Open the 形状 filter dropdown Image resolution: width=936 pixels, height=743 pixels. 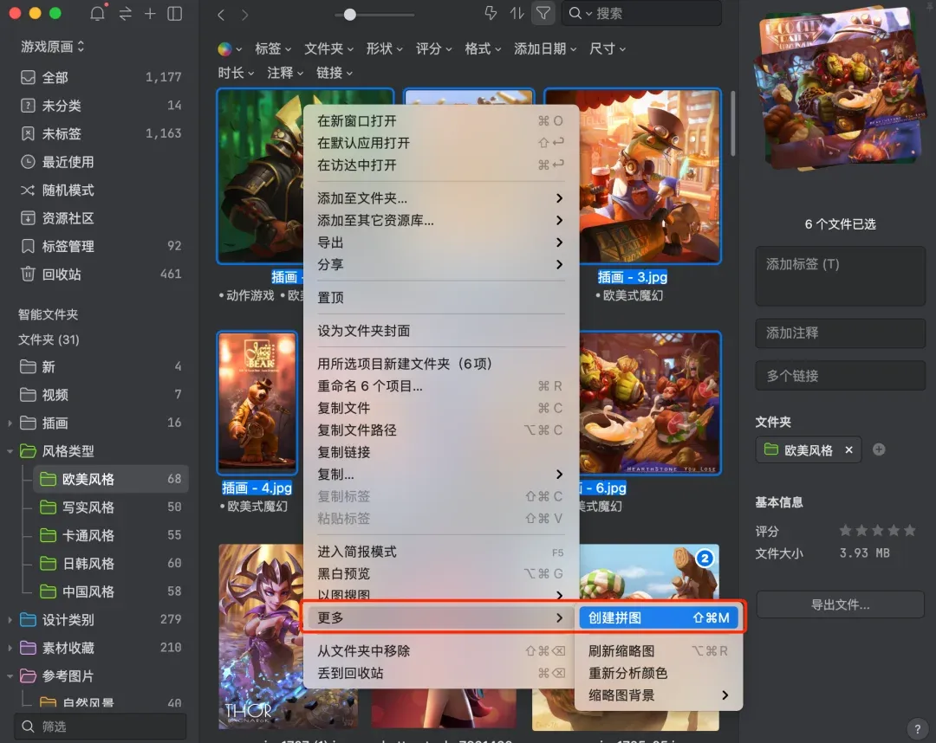(x=384, y=48)
